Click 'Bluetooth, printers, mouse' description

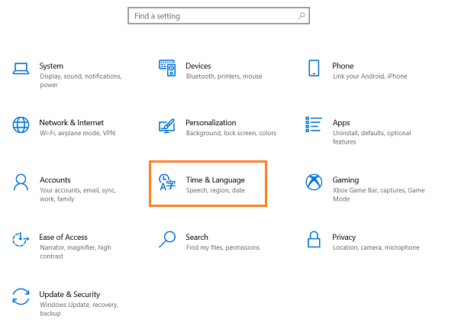224,76
